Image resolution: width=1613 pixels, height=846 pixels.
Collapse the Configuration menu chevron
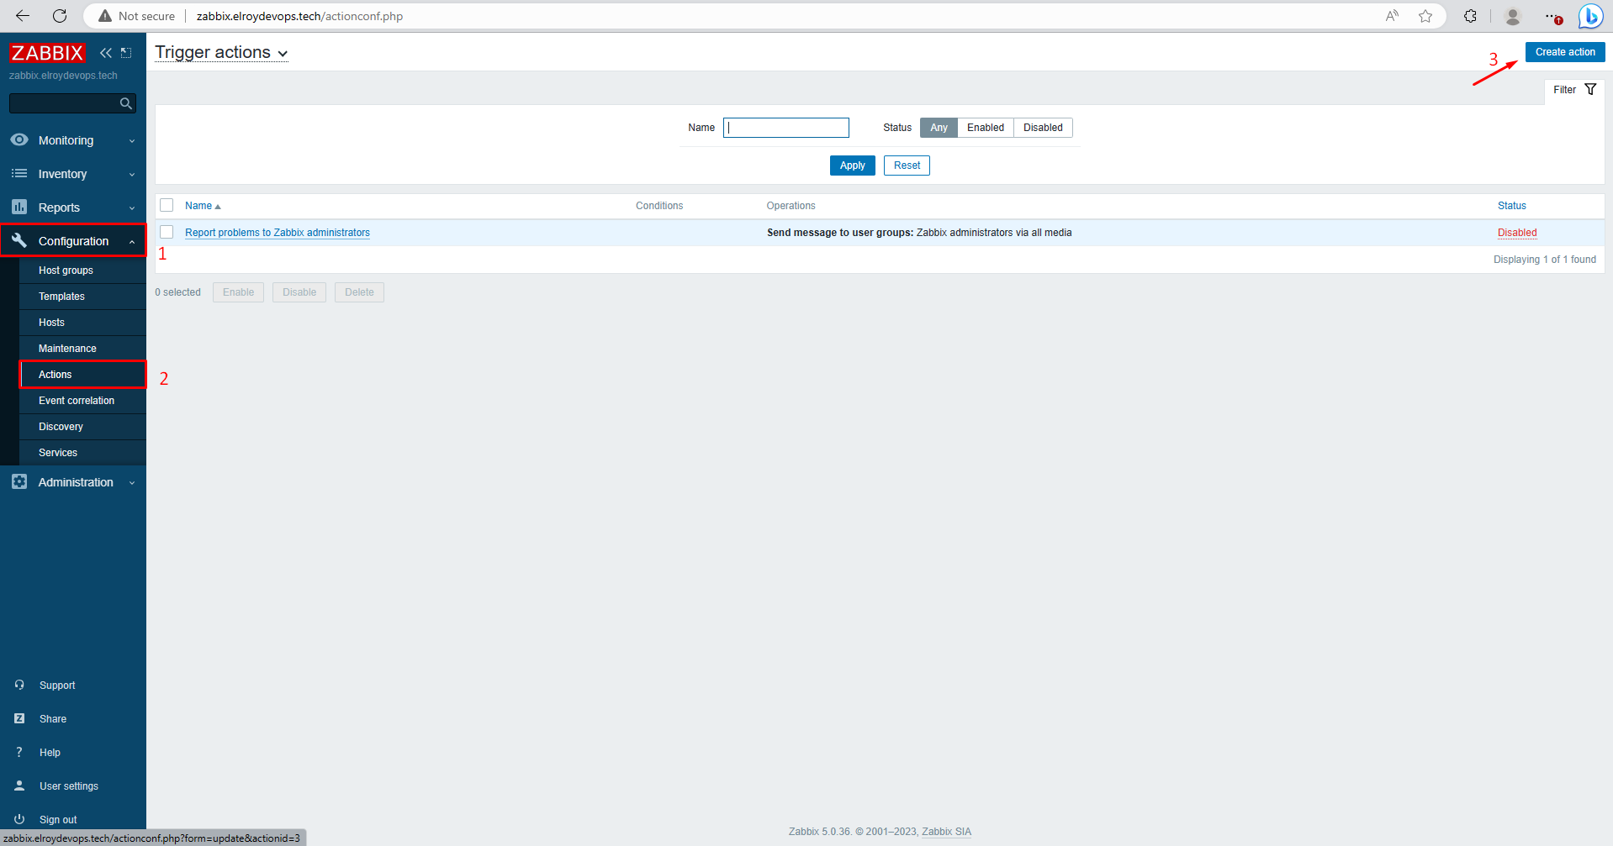pos(132,241)
